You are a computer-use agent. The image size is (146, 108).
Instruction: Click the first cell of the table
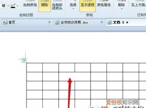pyautogui.click(x=35, y=67)
